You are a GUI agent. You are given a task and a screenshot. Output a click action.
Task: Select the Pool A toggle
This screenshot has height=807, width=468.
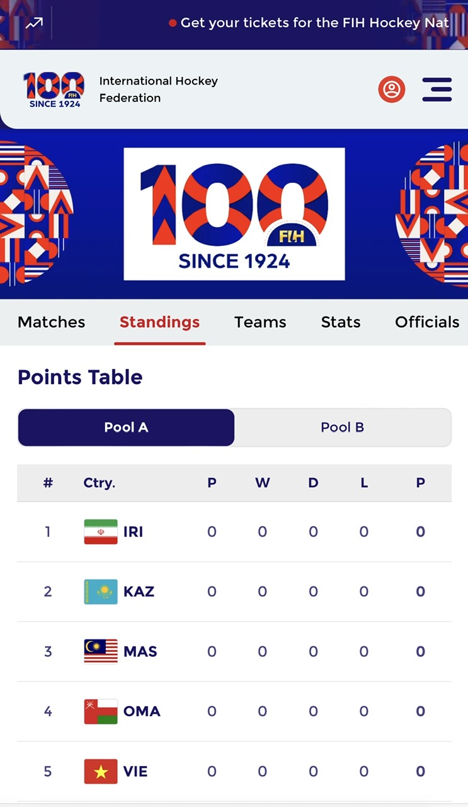pos(126,427)
